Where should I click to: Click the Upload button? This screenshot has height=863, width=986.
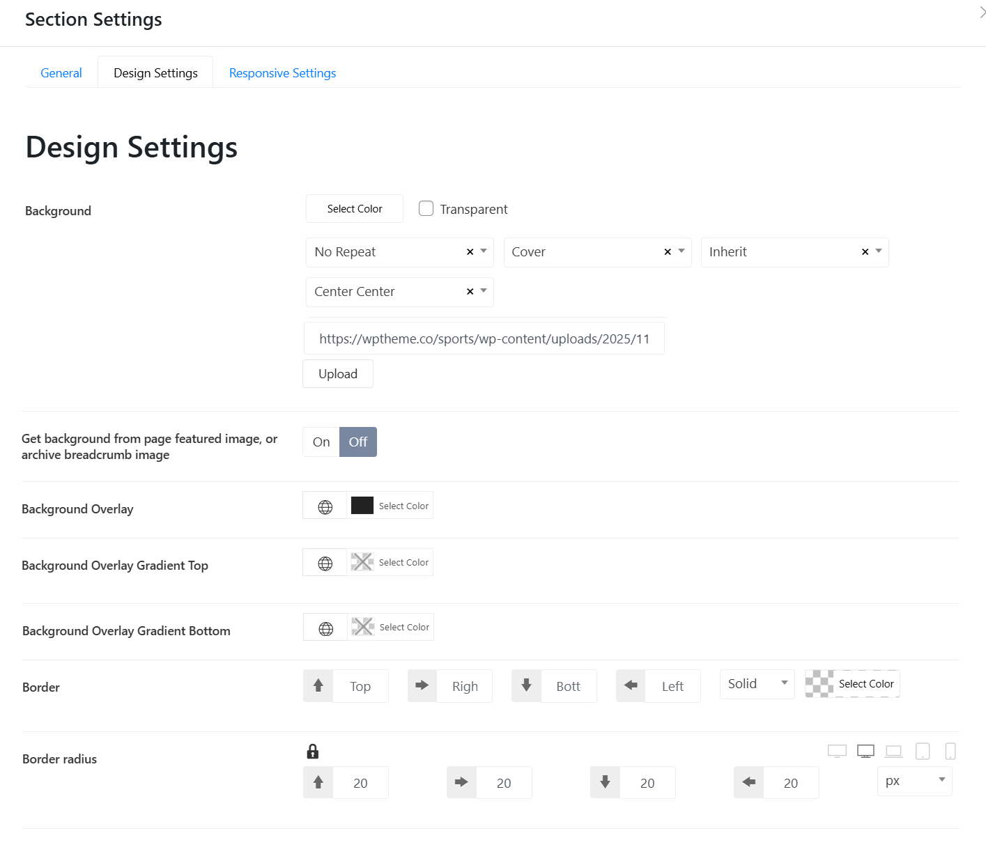338,374
